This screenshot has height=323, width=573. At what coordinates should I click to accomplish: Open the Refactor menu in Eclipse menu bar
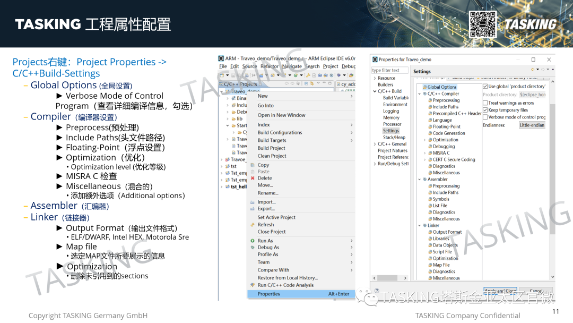point(270,66)
